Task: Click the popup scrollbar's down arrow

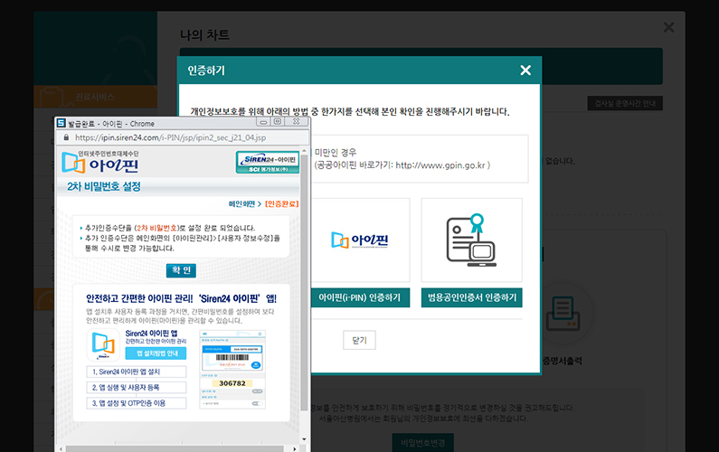Action: click(x=304, y=439)
